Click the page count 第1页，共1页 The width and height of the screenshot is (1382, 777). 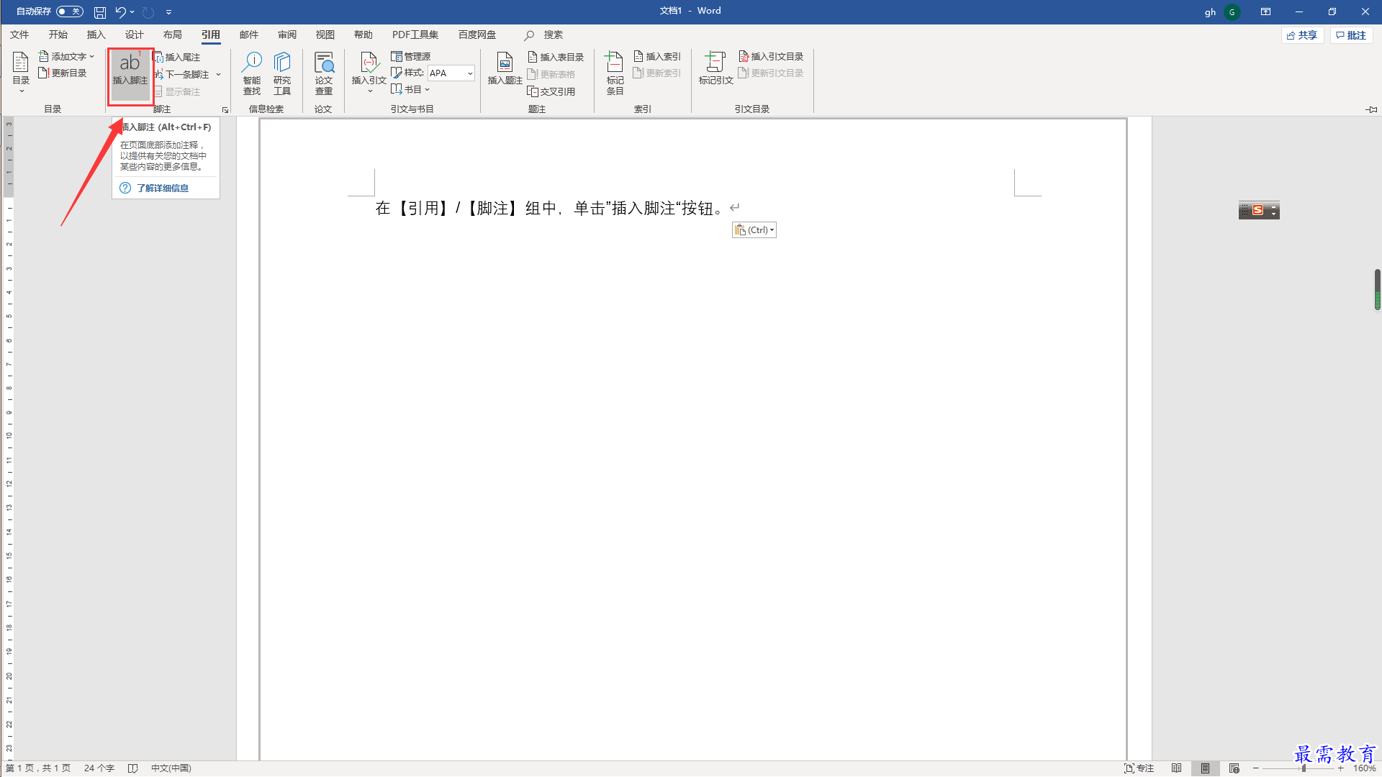(x=38, y=768)
